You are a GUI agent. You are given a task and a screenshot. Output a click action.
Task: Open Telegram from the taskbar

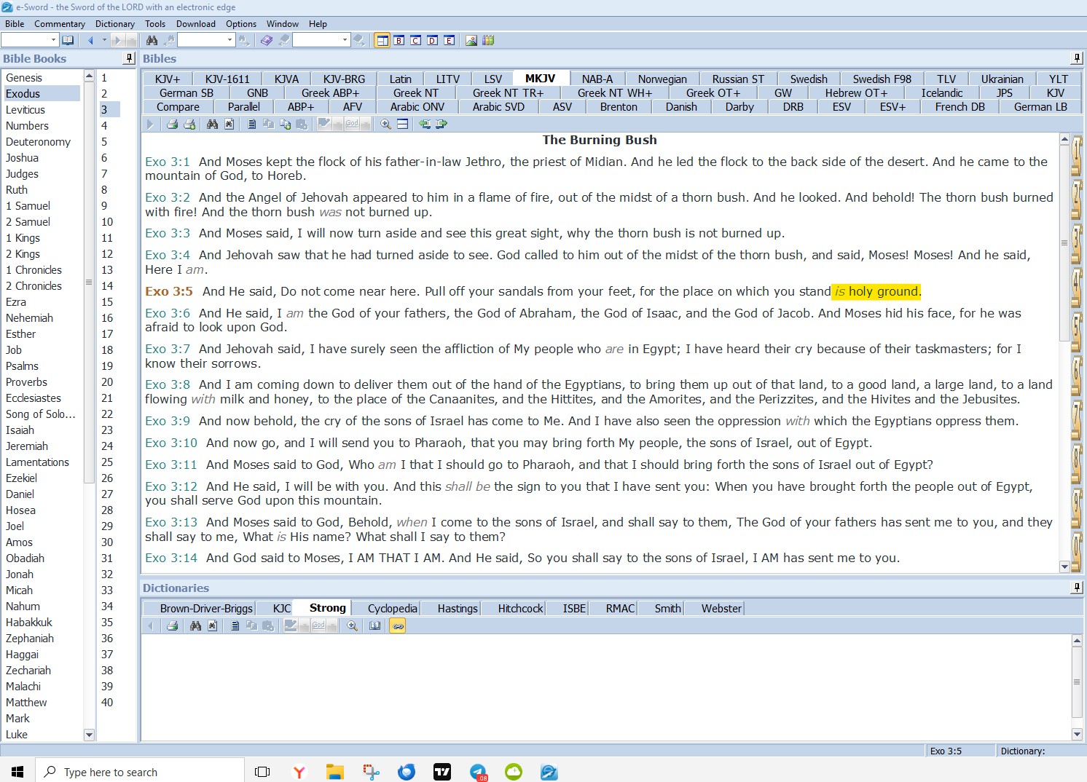click(478, 772)
